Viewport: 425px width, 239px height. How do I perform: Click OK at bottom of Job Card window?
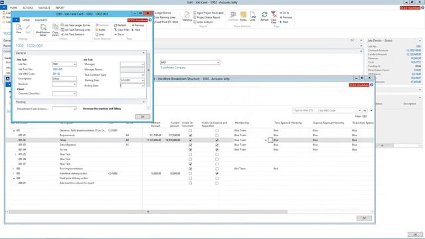tap(415, 234)
